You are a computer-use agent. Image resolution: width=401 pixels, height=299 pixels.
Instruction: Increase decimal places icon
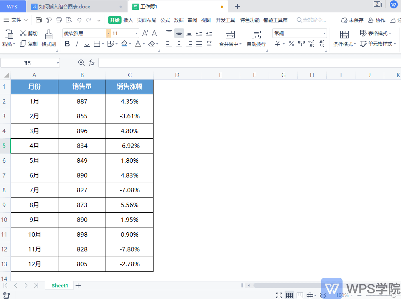pos(311,44)
